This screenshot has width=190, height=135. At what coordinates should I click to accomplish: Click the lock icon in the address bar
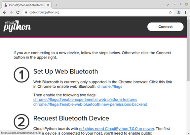pos(26,12)
